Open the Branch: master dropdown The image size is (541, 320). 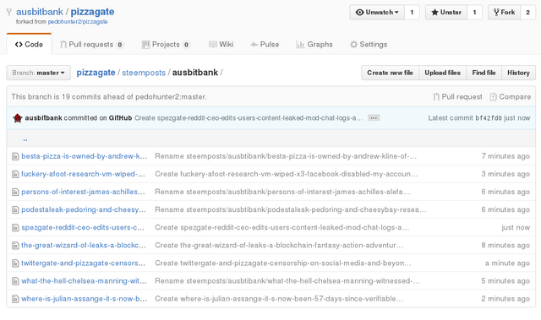coord(38,73)
